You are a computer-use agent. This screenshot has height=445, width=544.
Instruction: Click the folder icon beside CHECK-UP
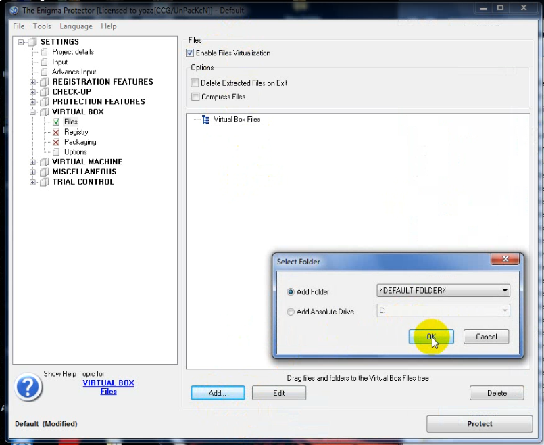click(x=45, y=92)
